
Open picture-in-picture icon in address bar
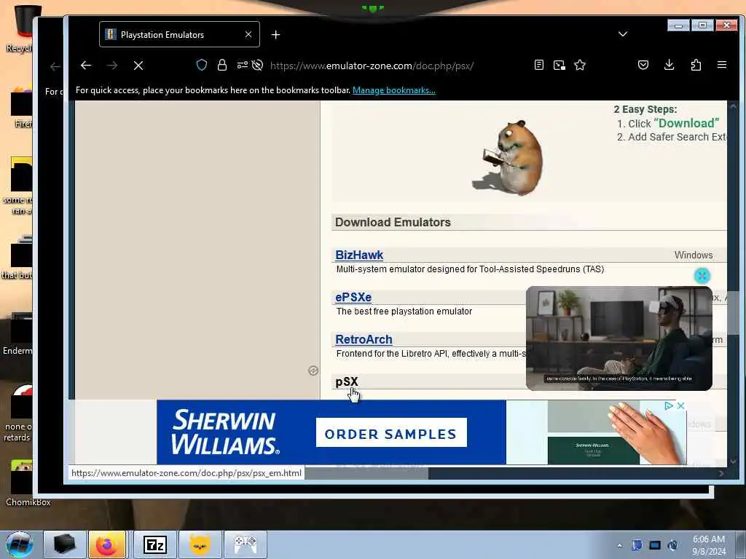[x=559, y=65]
